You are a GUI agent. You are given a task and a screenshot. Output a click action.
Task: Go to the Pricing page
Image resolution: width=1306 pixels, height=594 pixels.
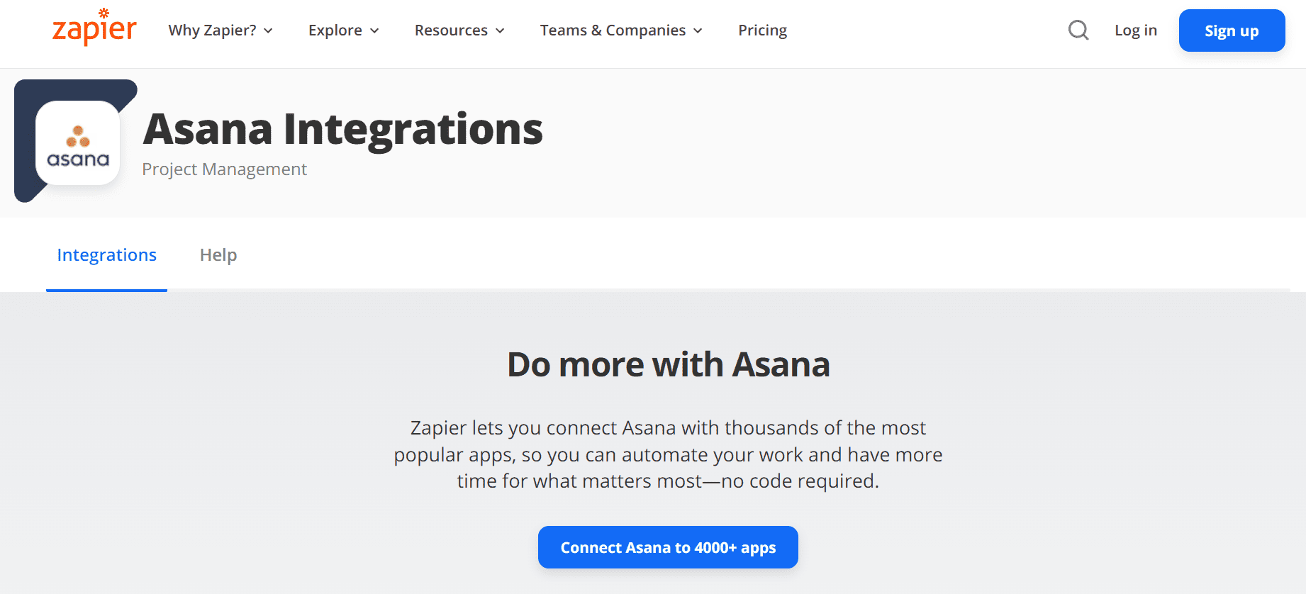[x=762, y=30]
